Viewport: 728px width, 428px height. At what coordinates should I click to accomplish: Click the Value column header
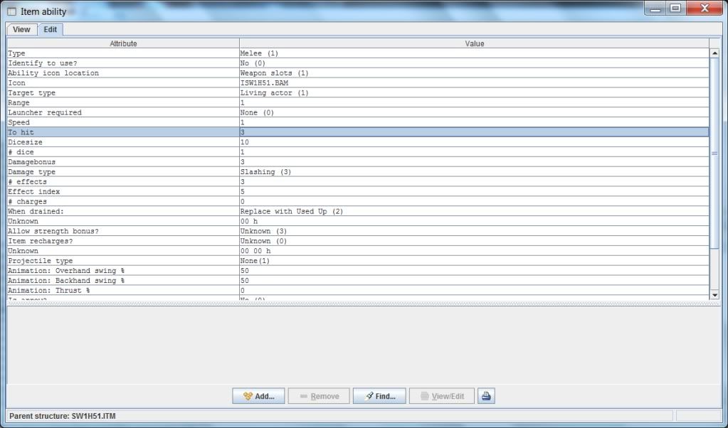coord(474,43)
